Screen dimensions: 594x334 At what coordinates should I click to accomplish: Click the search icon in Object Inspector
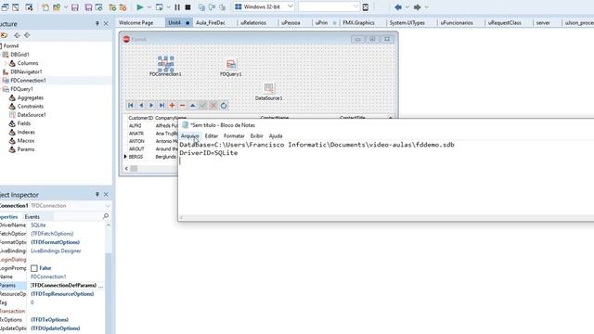pos(106,216)
